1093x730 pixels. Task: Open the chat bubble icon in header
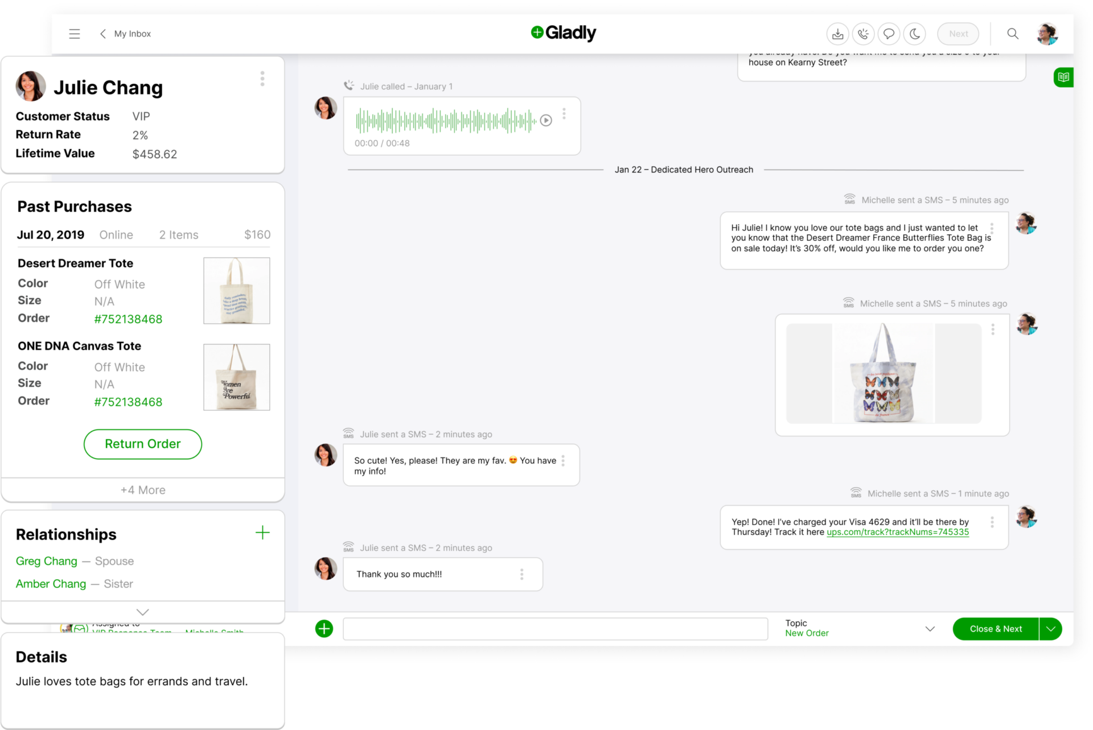tap(889, 34)
